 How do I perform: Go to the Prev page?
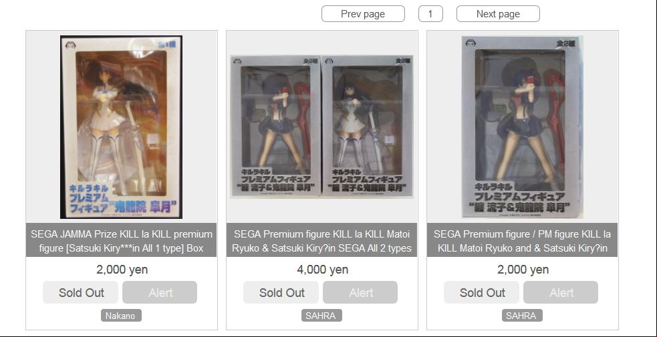(363, 14)
